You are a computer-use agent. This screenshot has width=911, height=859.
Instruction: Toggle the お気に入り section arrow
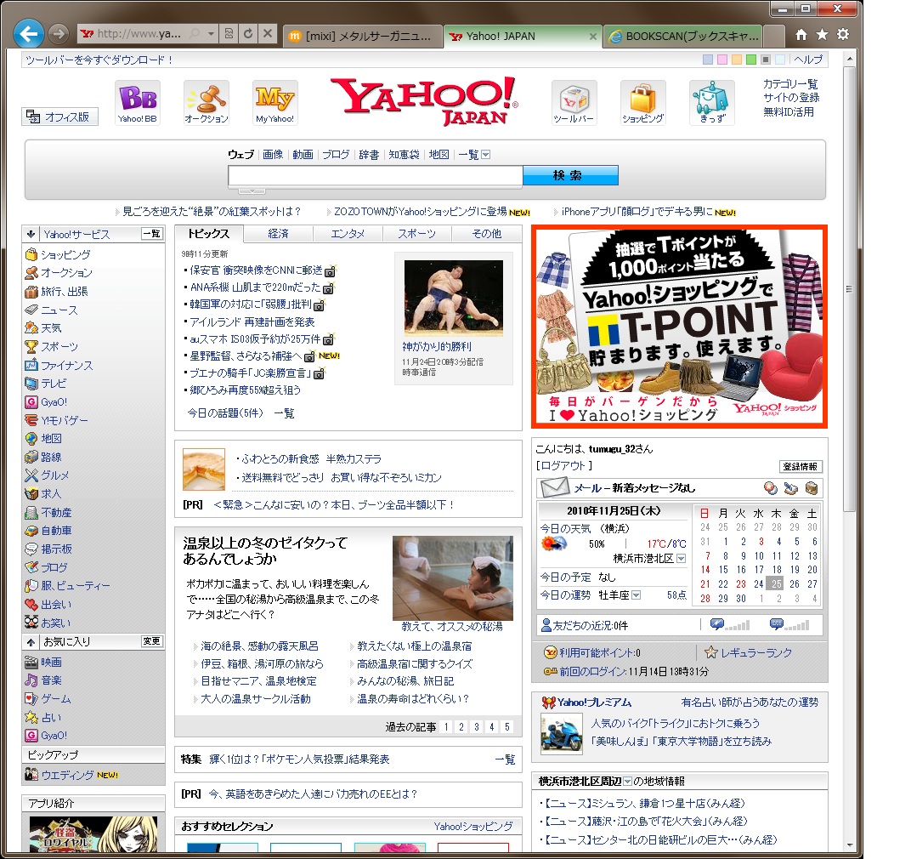tap(31, 641)
